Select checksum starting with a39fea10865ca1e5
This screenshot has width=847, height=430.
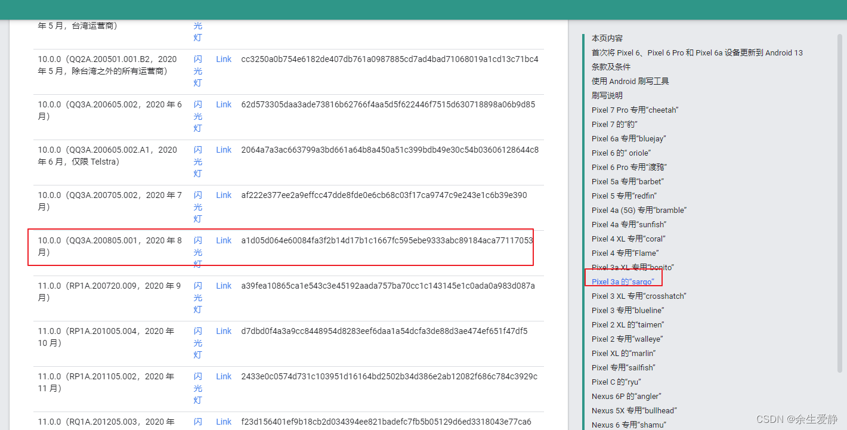(x=388, y=286)
